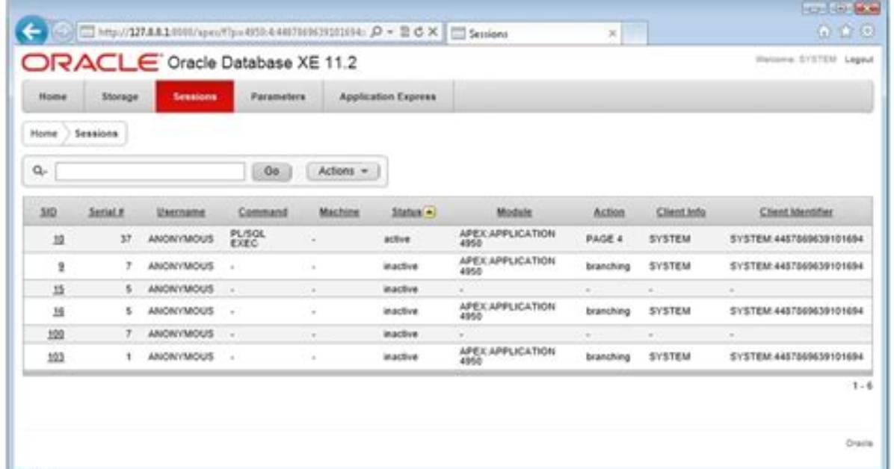The width and height of the screenshot is (894, 469).
Task: Expand the Actions menu
Action: [x=342, y=171]
